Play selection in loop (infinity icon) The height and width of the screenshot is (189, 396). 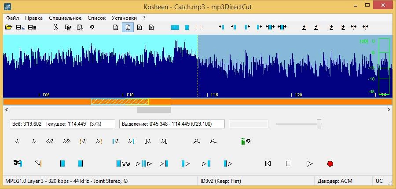(123, 164)
